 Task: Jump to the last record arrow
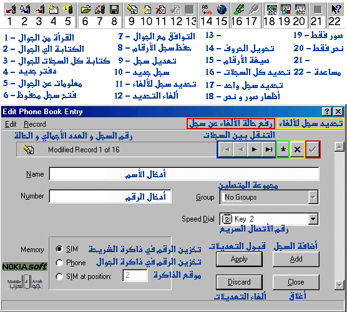click(268, 149)
